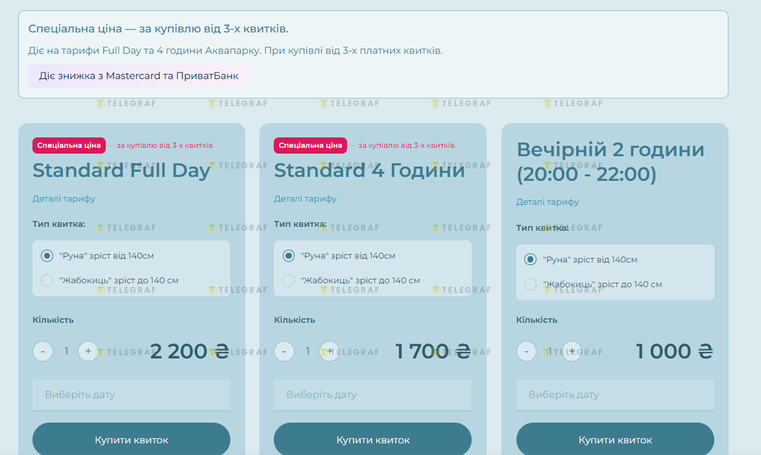Pick "Руна" ticket for Вечірній 2 години
The height and width of the screenshot is (455, 761).
pos(531,260)
